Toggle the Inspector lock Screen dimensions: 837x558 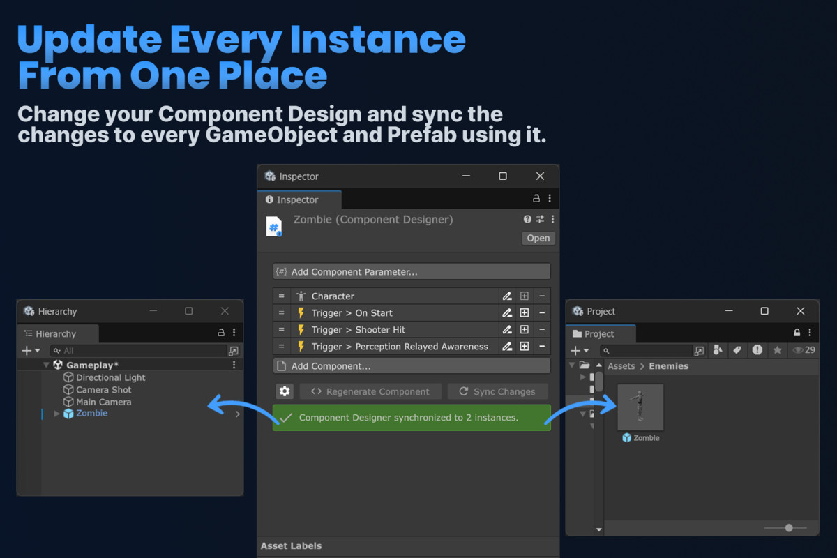pos(536,199)
